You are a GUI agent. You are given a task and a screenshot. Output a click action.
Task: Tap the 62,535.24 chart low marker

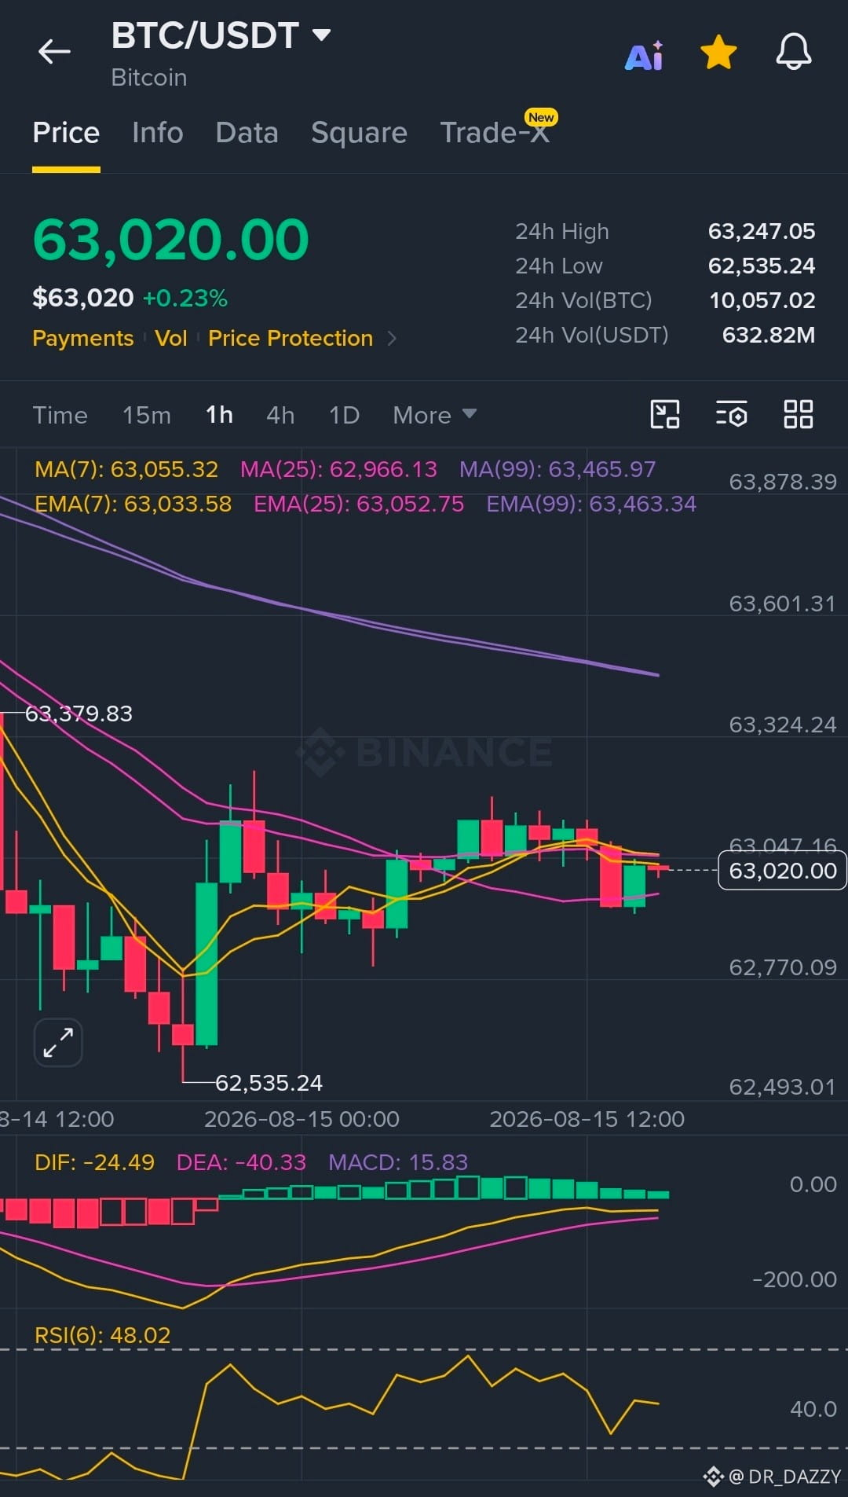coord(269,1083)
